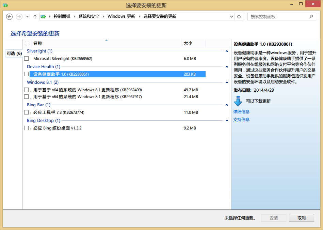Open the 详细信息 link
This screenshot has width=323, height=230.
tap(241, 112)
